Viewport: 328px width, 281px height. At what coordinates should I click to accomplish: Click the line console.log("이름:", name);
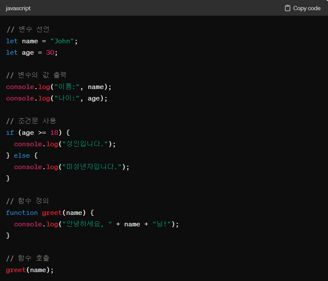pyautogui.click(x=59, y=87)
